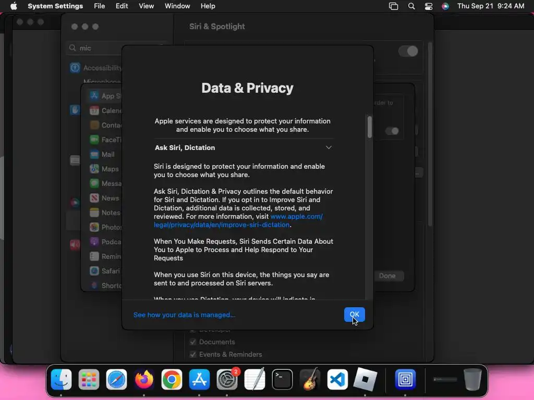Click the FaceTime icon in the app list
The height and width of the screenshot is (400, 534).
coord(94,140)
